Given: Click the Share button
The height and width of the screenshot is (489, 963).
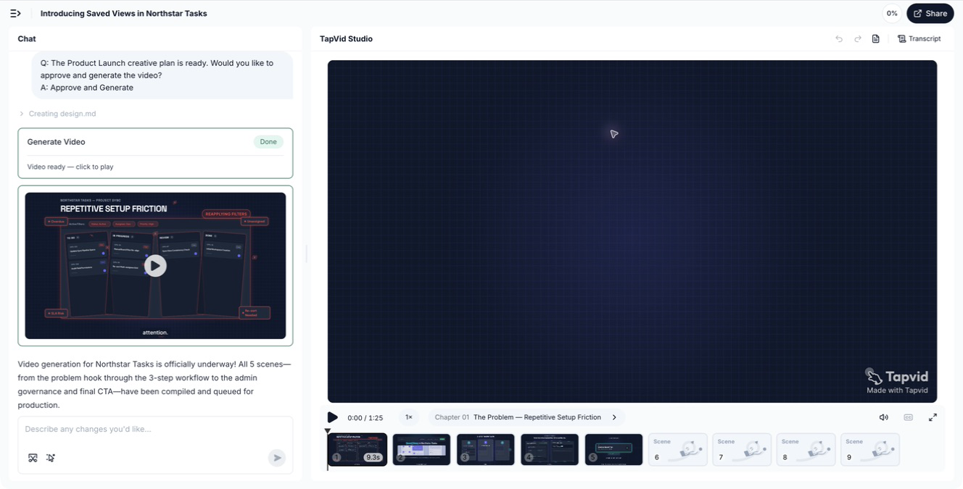Looking at the screenshot, I should point(930,13).
